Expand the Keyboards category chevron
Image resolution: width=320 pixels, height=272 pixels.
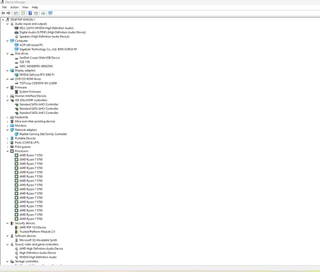pyautogui.click(x=7, y=117)
